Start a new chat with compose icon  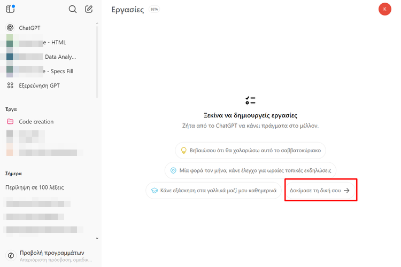(89, 9)
